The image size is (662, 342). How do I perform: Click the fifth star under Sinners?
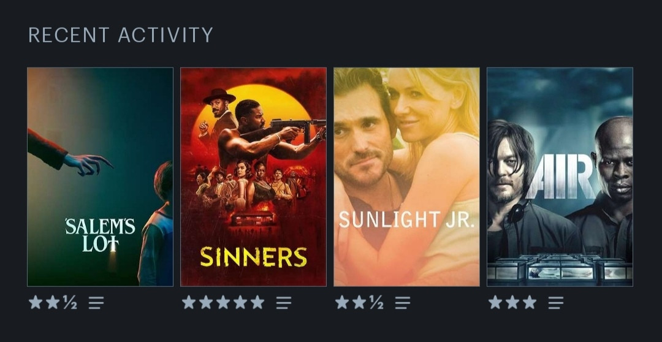coord(257,302)
